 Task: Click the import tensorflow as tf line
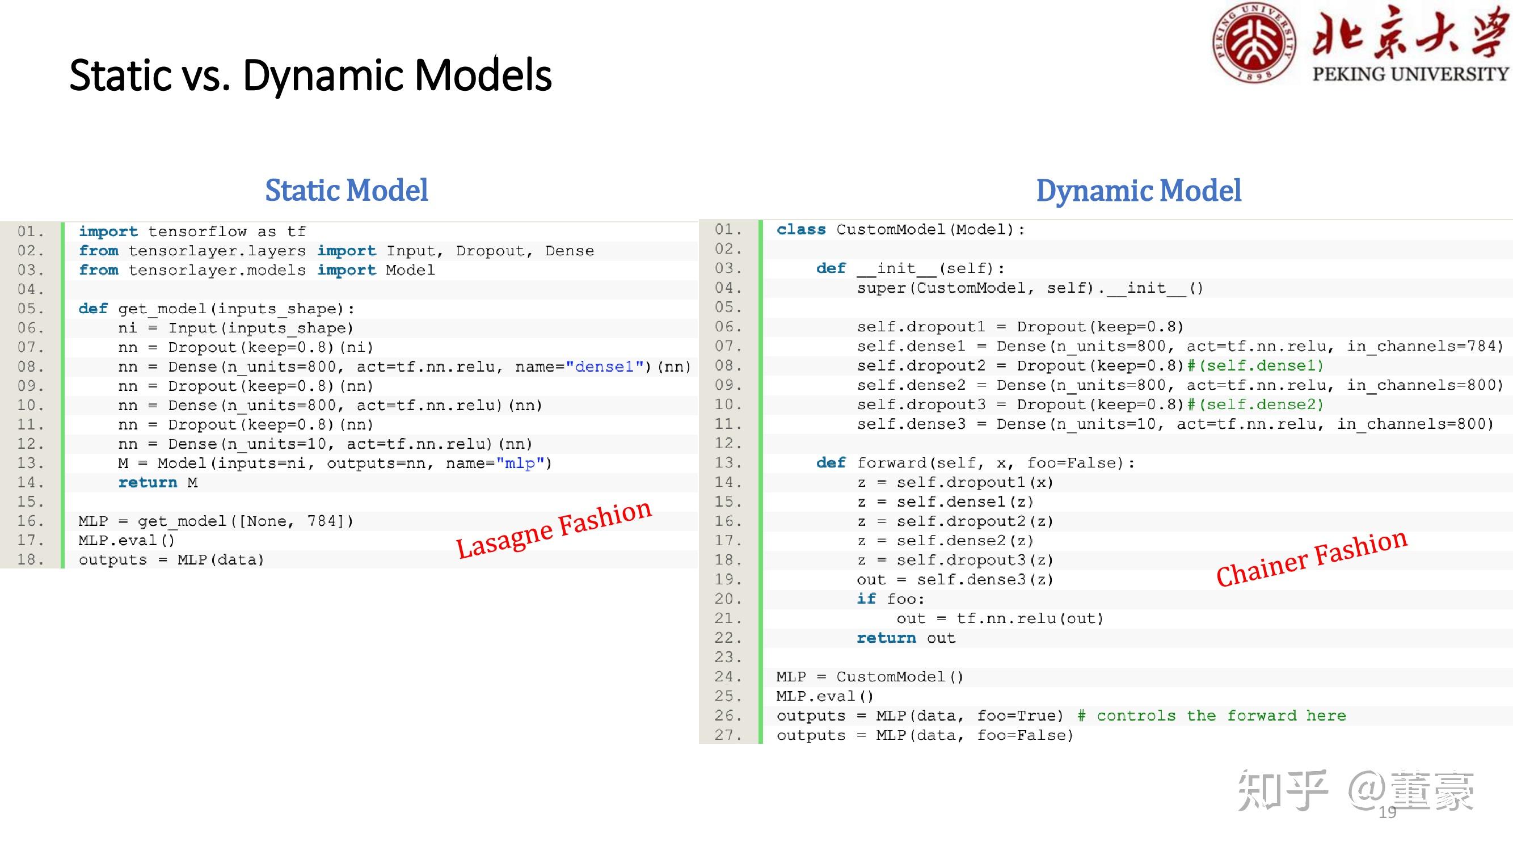point(192,231)
